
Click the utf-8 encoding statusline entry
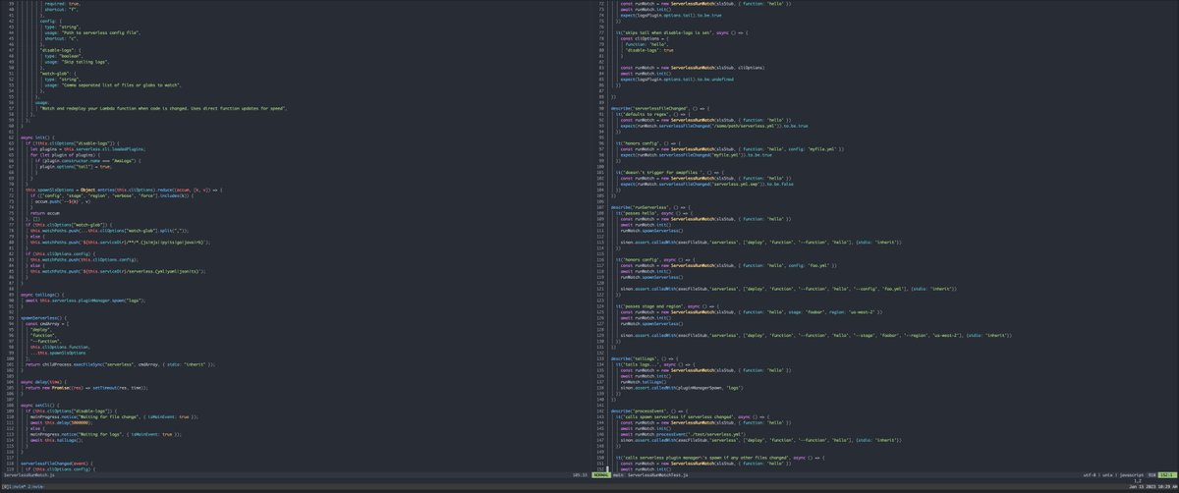(x=1090, y=474)
